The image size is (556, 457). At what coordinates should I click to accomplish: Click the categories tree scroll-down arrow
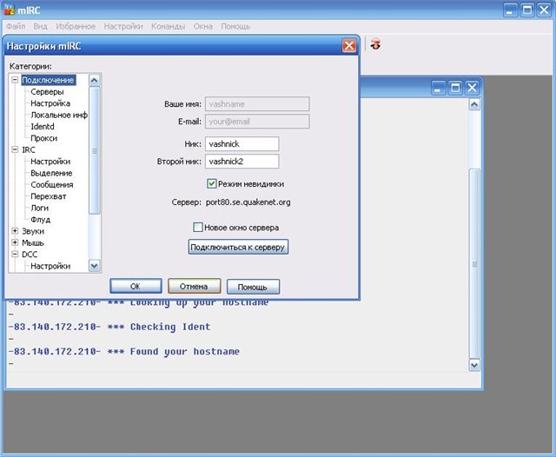pyautogui.click(x=94, y=266)
